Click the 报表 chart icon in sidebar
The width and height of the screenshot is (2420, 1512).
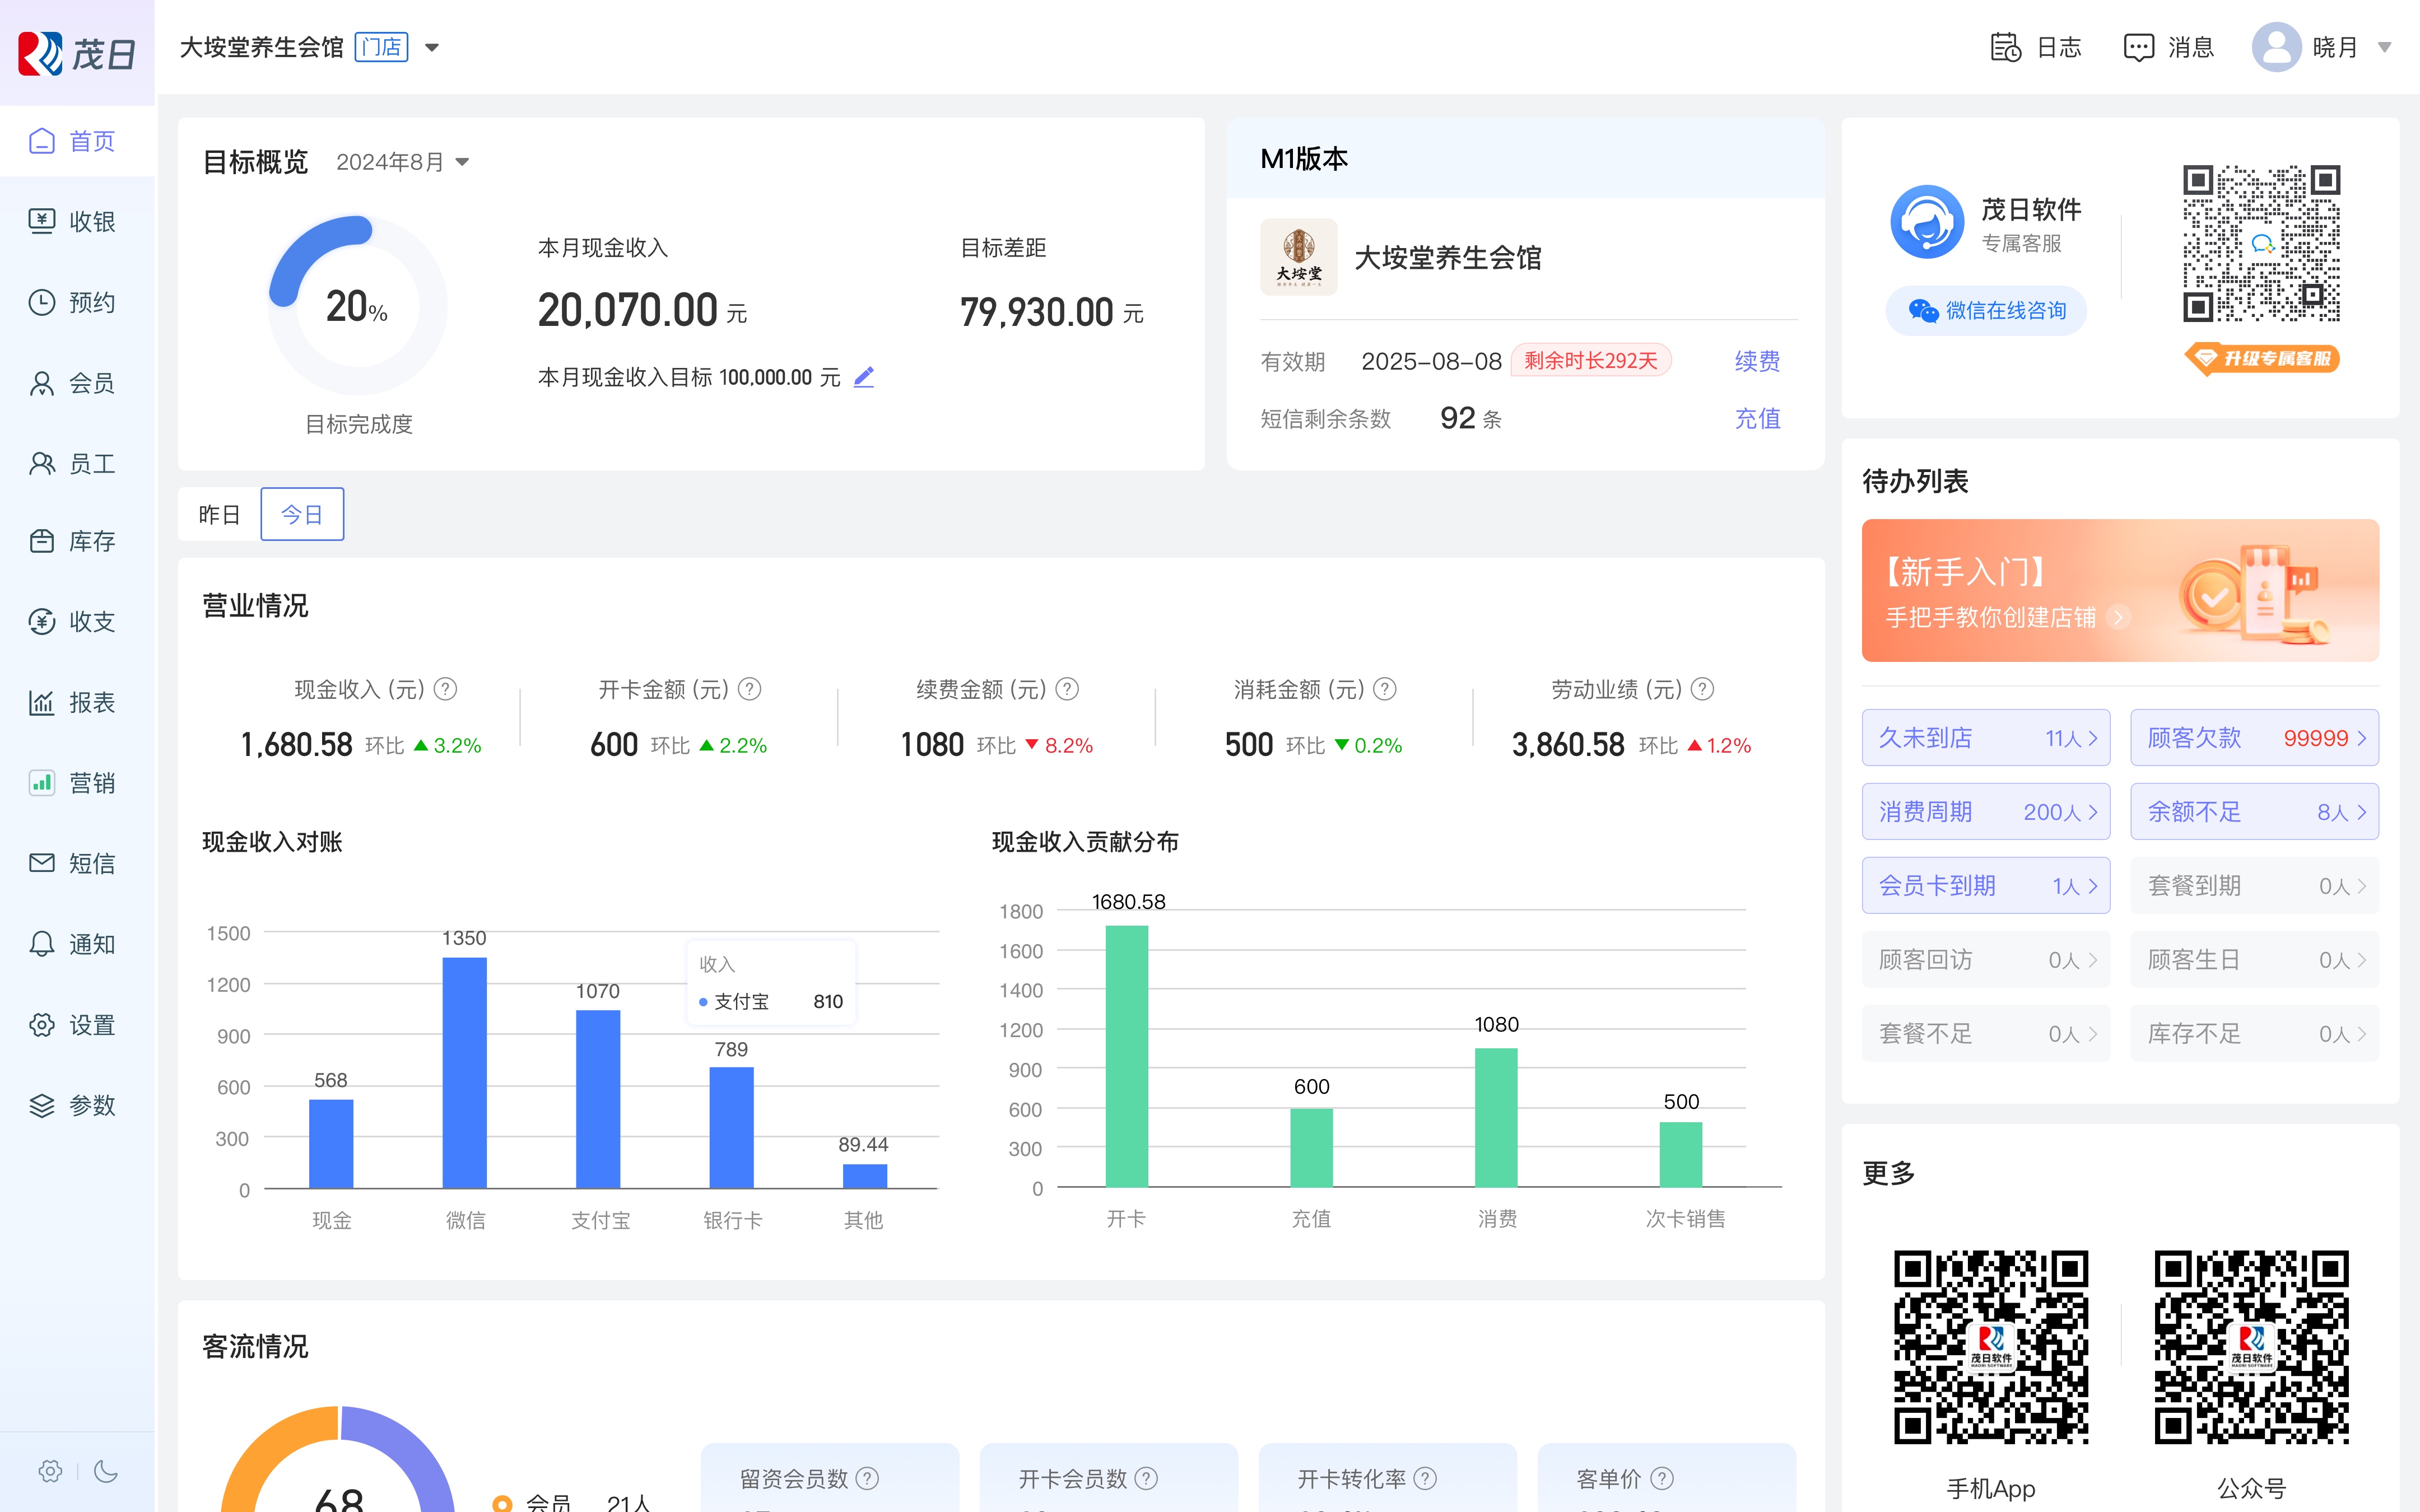click(42, 702)
